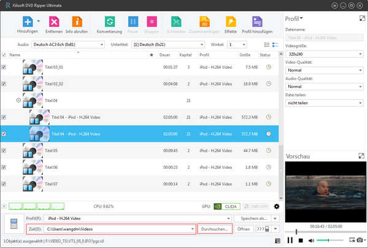This screenshot has height=248, width=368.
Task: Stop the preview playback
Action: (x=301, y=240)
